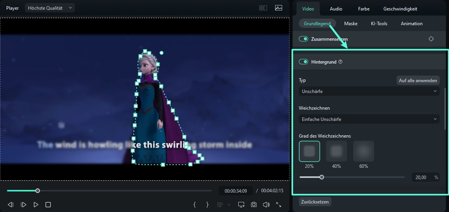Image resolution: width=449 pixels, height=212 pixels.
Task: Select the 40% blur preset thumbnail
Action: [x=336, y=152]
